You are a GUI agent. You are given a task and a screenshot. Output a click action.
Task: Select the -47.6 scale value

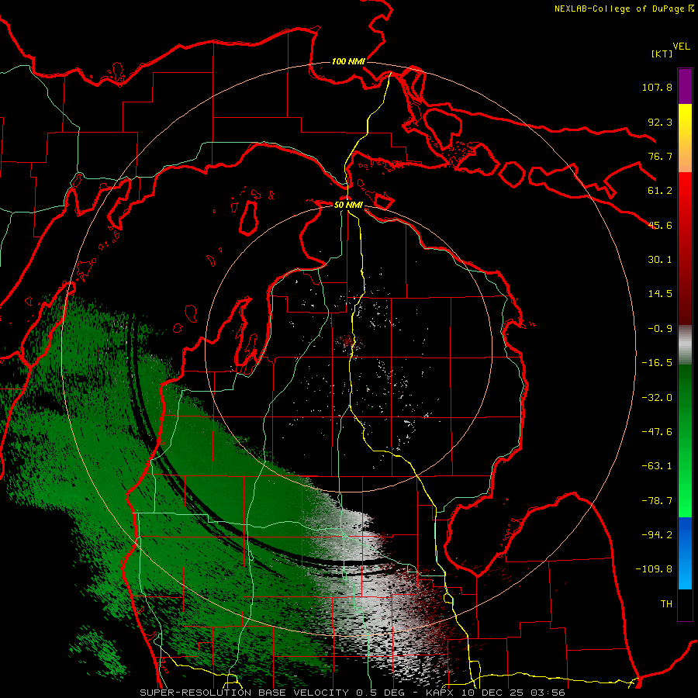(x=657, y=432)
